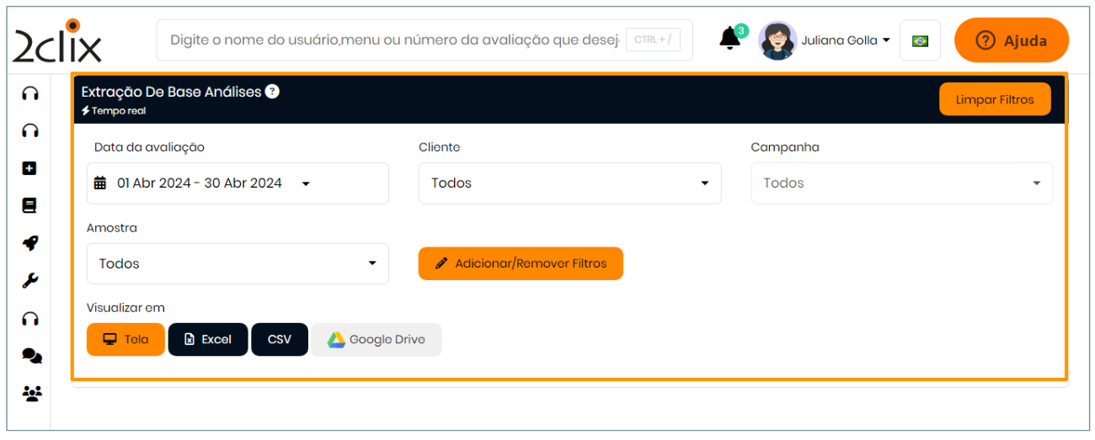Expand the Campanha dropdown

901,183
